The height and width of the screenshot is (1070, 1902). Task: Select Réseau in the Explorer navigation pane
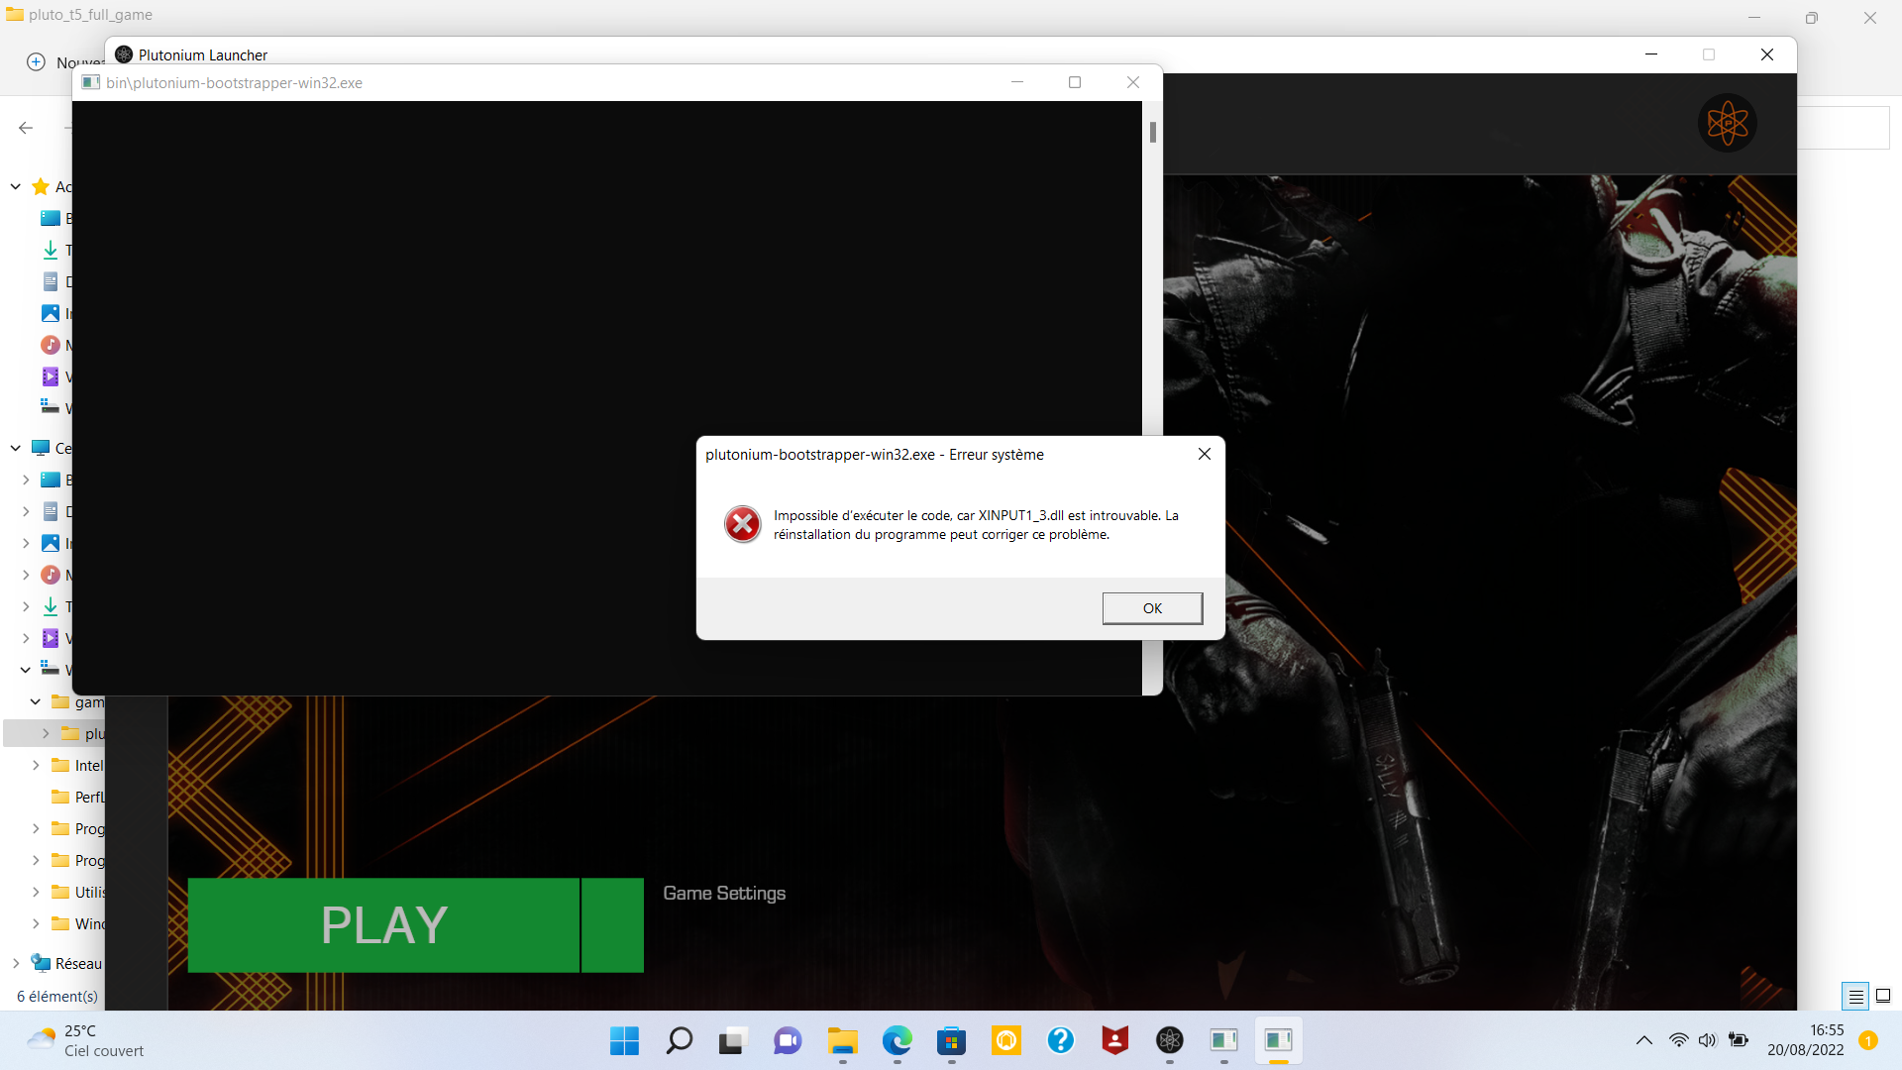coord(66,963)
